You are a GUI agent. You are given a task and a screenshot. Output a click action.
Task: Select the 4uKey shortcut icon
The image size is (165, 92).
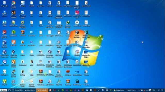[4, 23]
